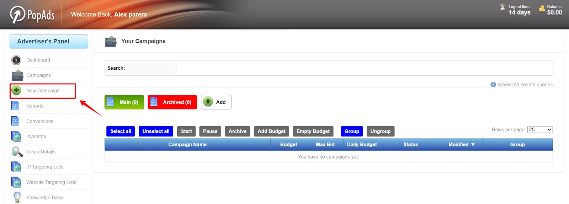The height and width of the screenshot is (204, 569).
Task: Sort by Modified column descending arrow
Action: click(x=473, y=145)
